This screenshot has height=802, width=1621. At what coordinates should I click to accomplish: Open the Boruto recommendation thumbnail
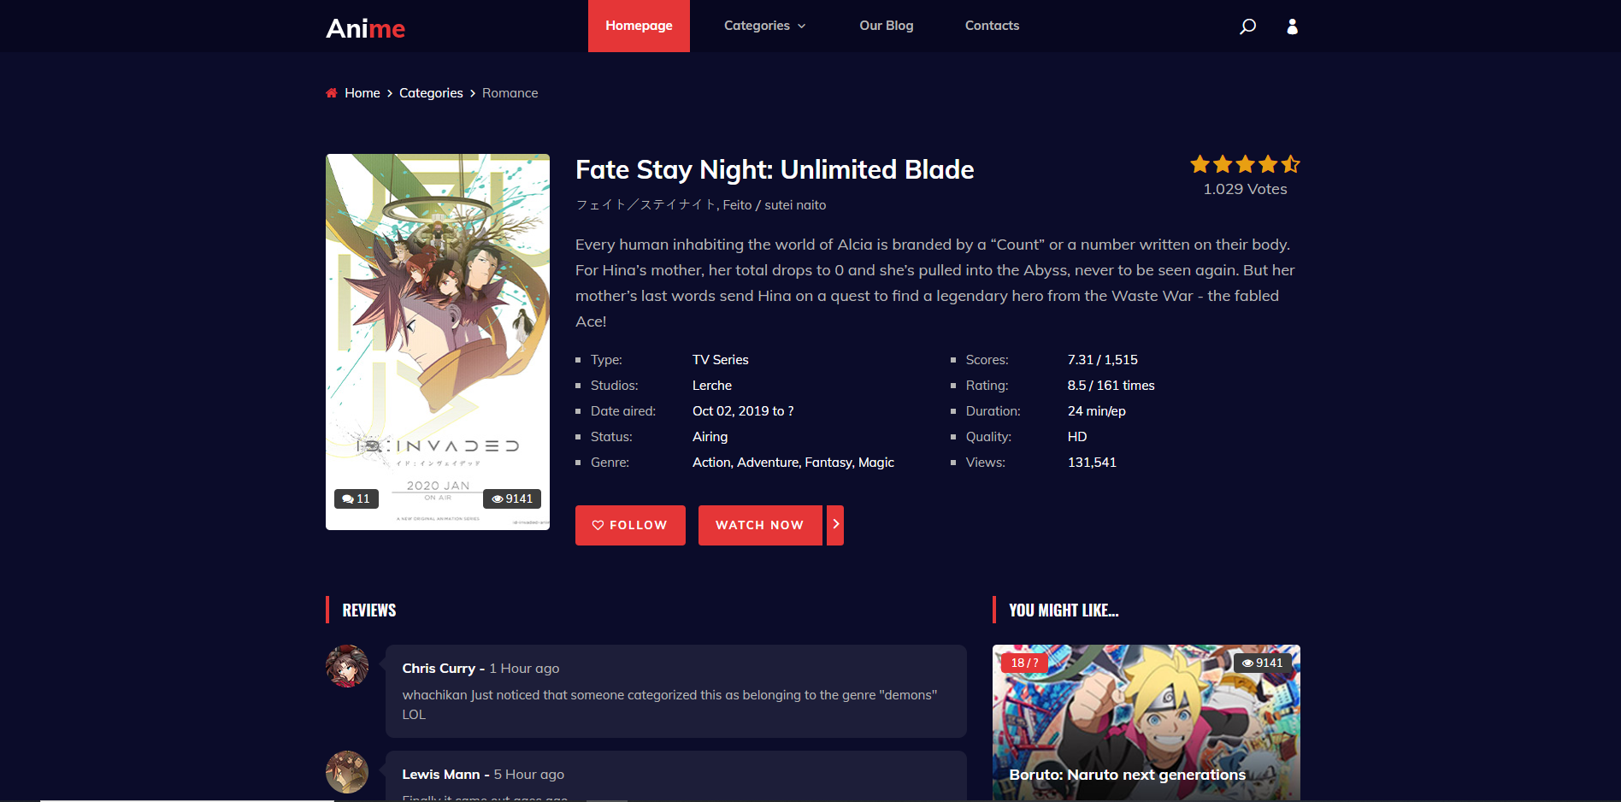point(1146,723)
